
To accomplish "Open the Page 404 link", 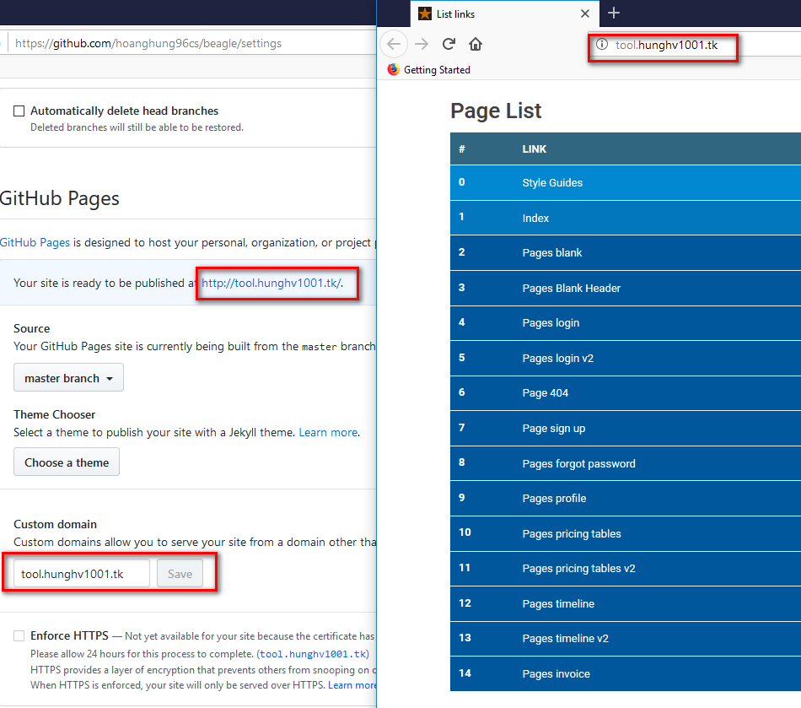I will 545,392.
